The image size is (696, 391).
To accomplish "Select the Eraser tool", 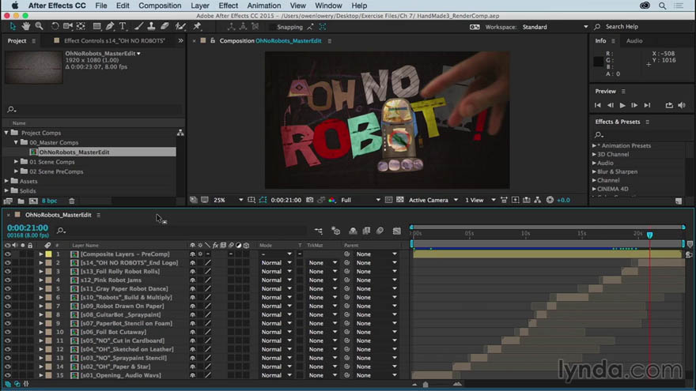I will 165,27.
